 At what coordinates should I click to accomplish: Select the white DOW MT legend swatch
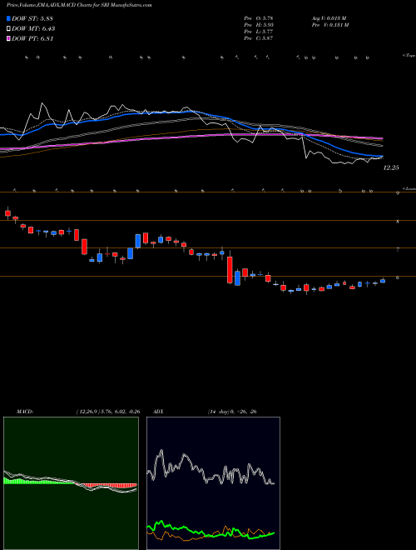click(x=8, y=29)
